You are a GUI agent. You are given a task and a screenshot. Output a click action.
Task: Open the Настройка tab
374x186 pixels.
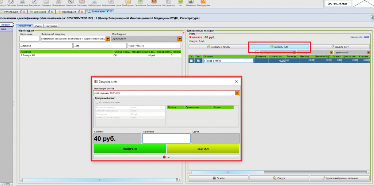(x=51, y=26)
